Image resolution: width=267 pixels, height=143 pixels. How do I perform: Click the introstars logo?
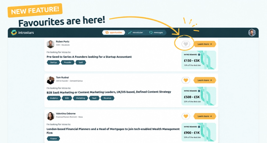pos(22,32)
